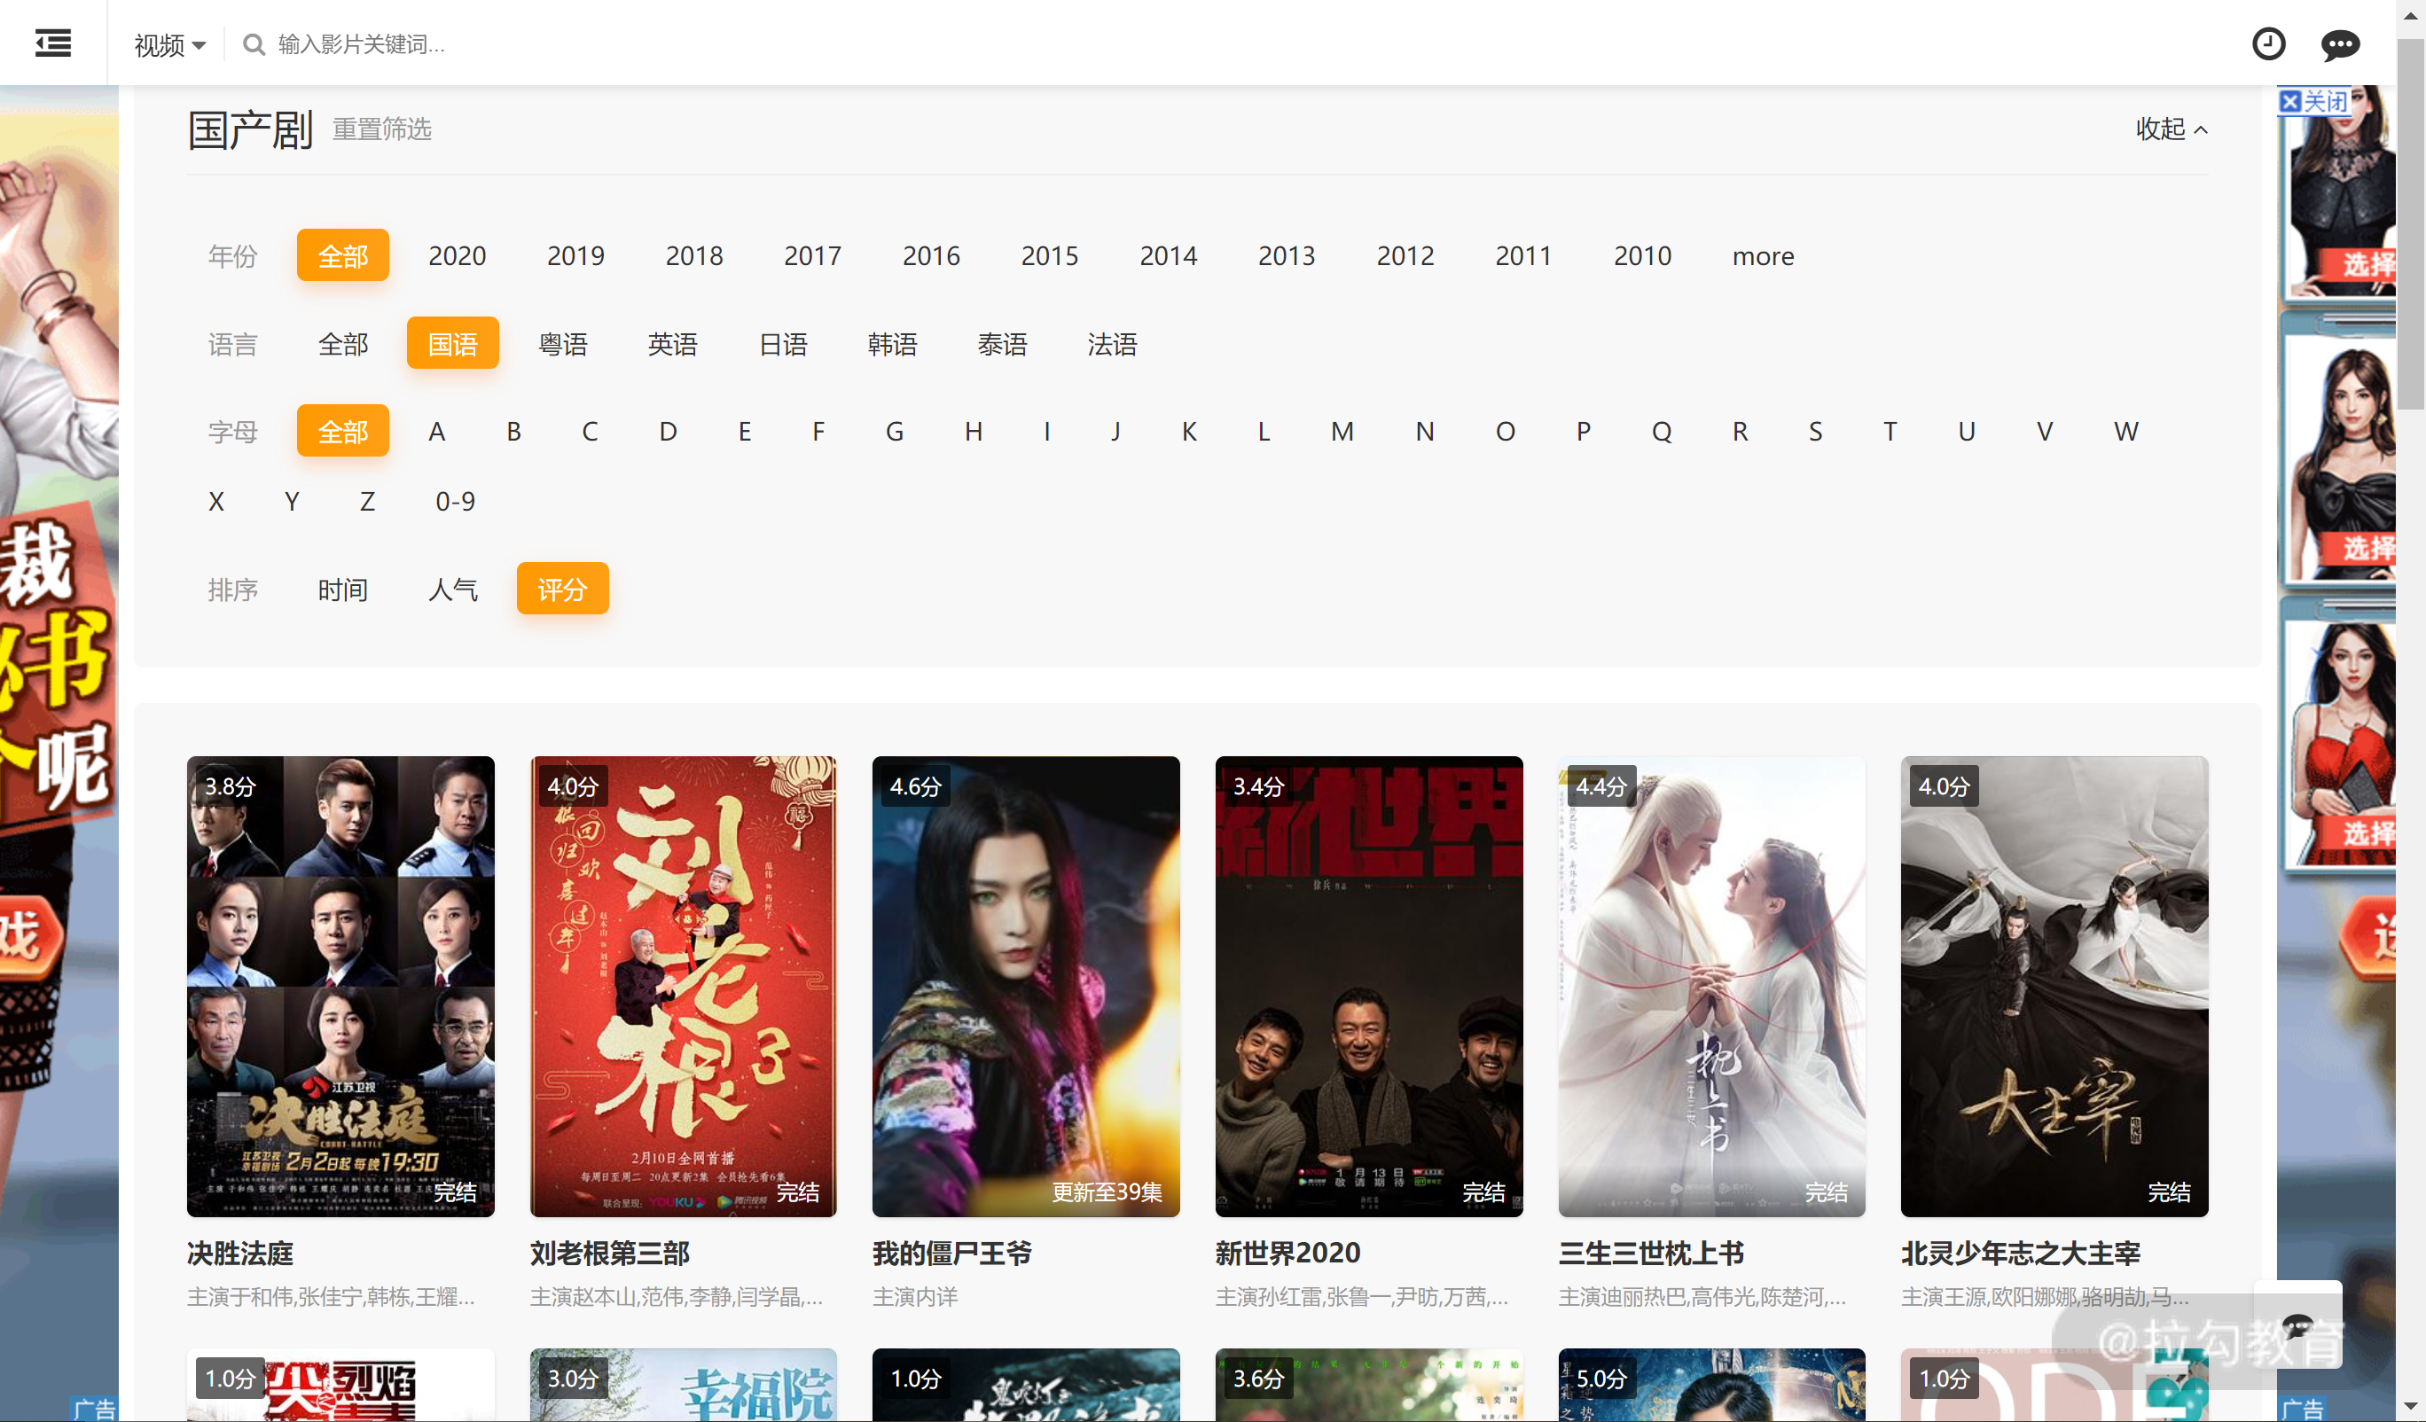
Task: Filter by year 2011
Action: click(1523, 255)
